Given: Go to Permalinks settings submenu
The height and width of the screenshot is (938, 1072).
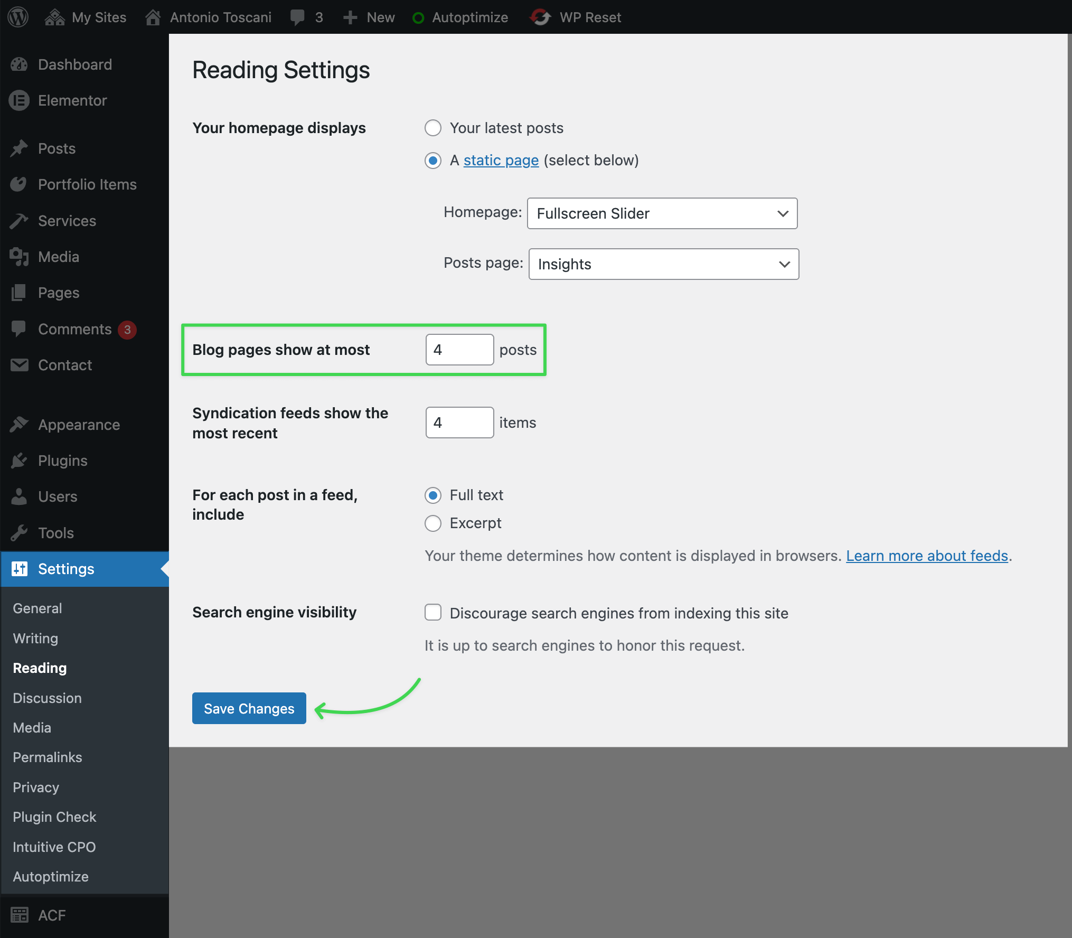Looking at the screenshot, I should (48, 757).
